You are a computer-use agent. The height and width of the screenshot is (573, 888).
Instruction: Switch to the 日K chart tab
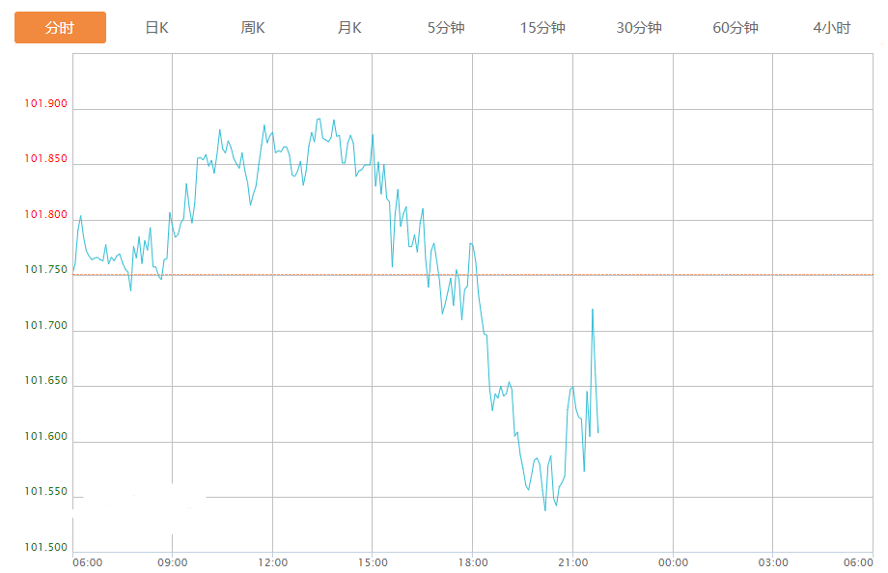click(156, 28)
